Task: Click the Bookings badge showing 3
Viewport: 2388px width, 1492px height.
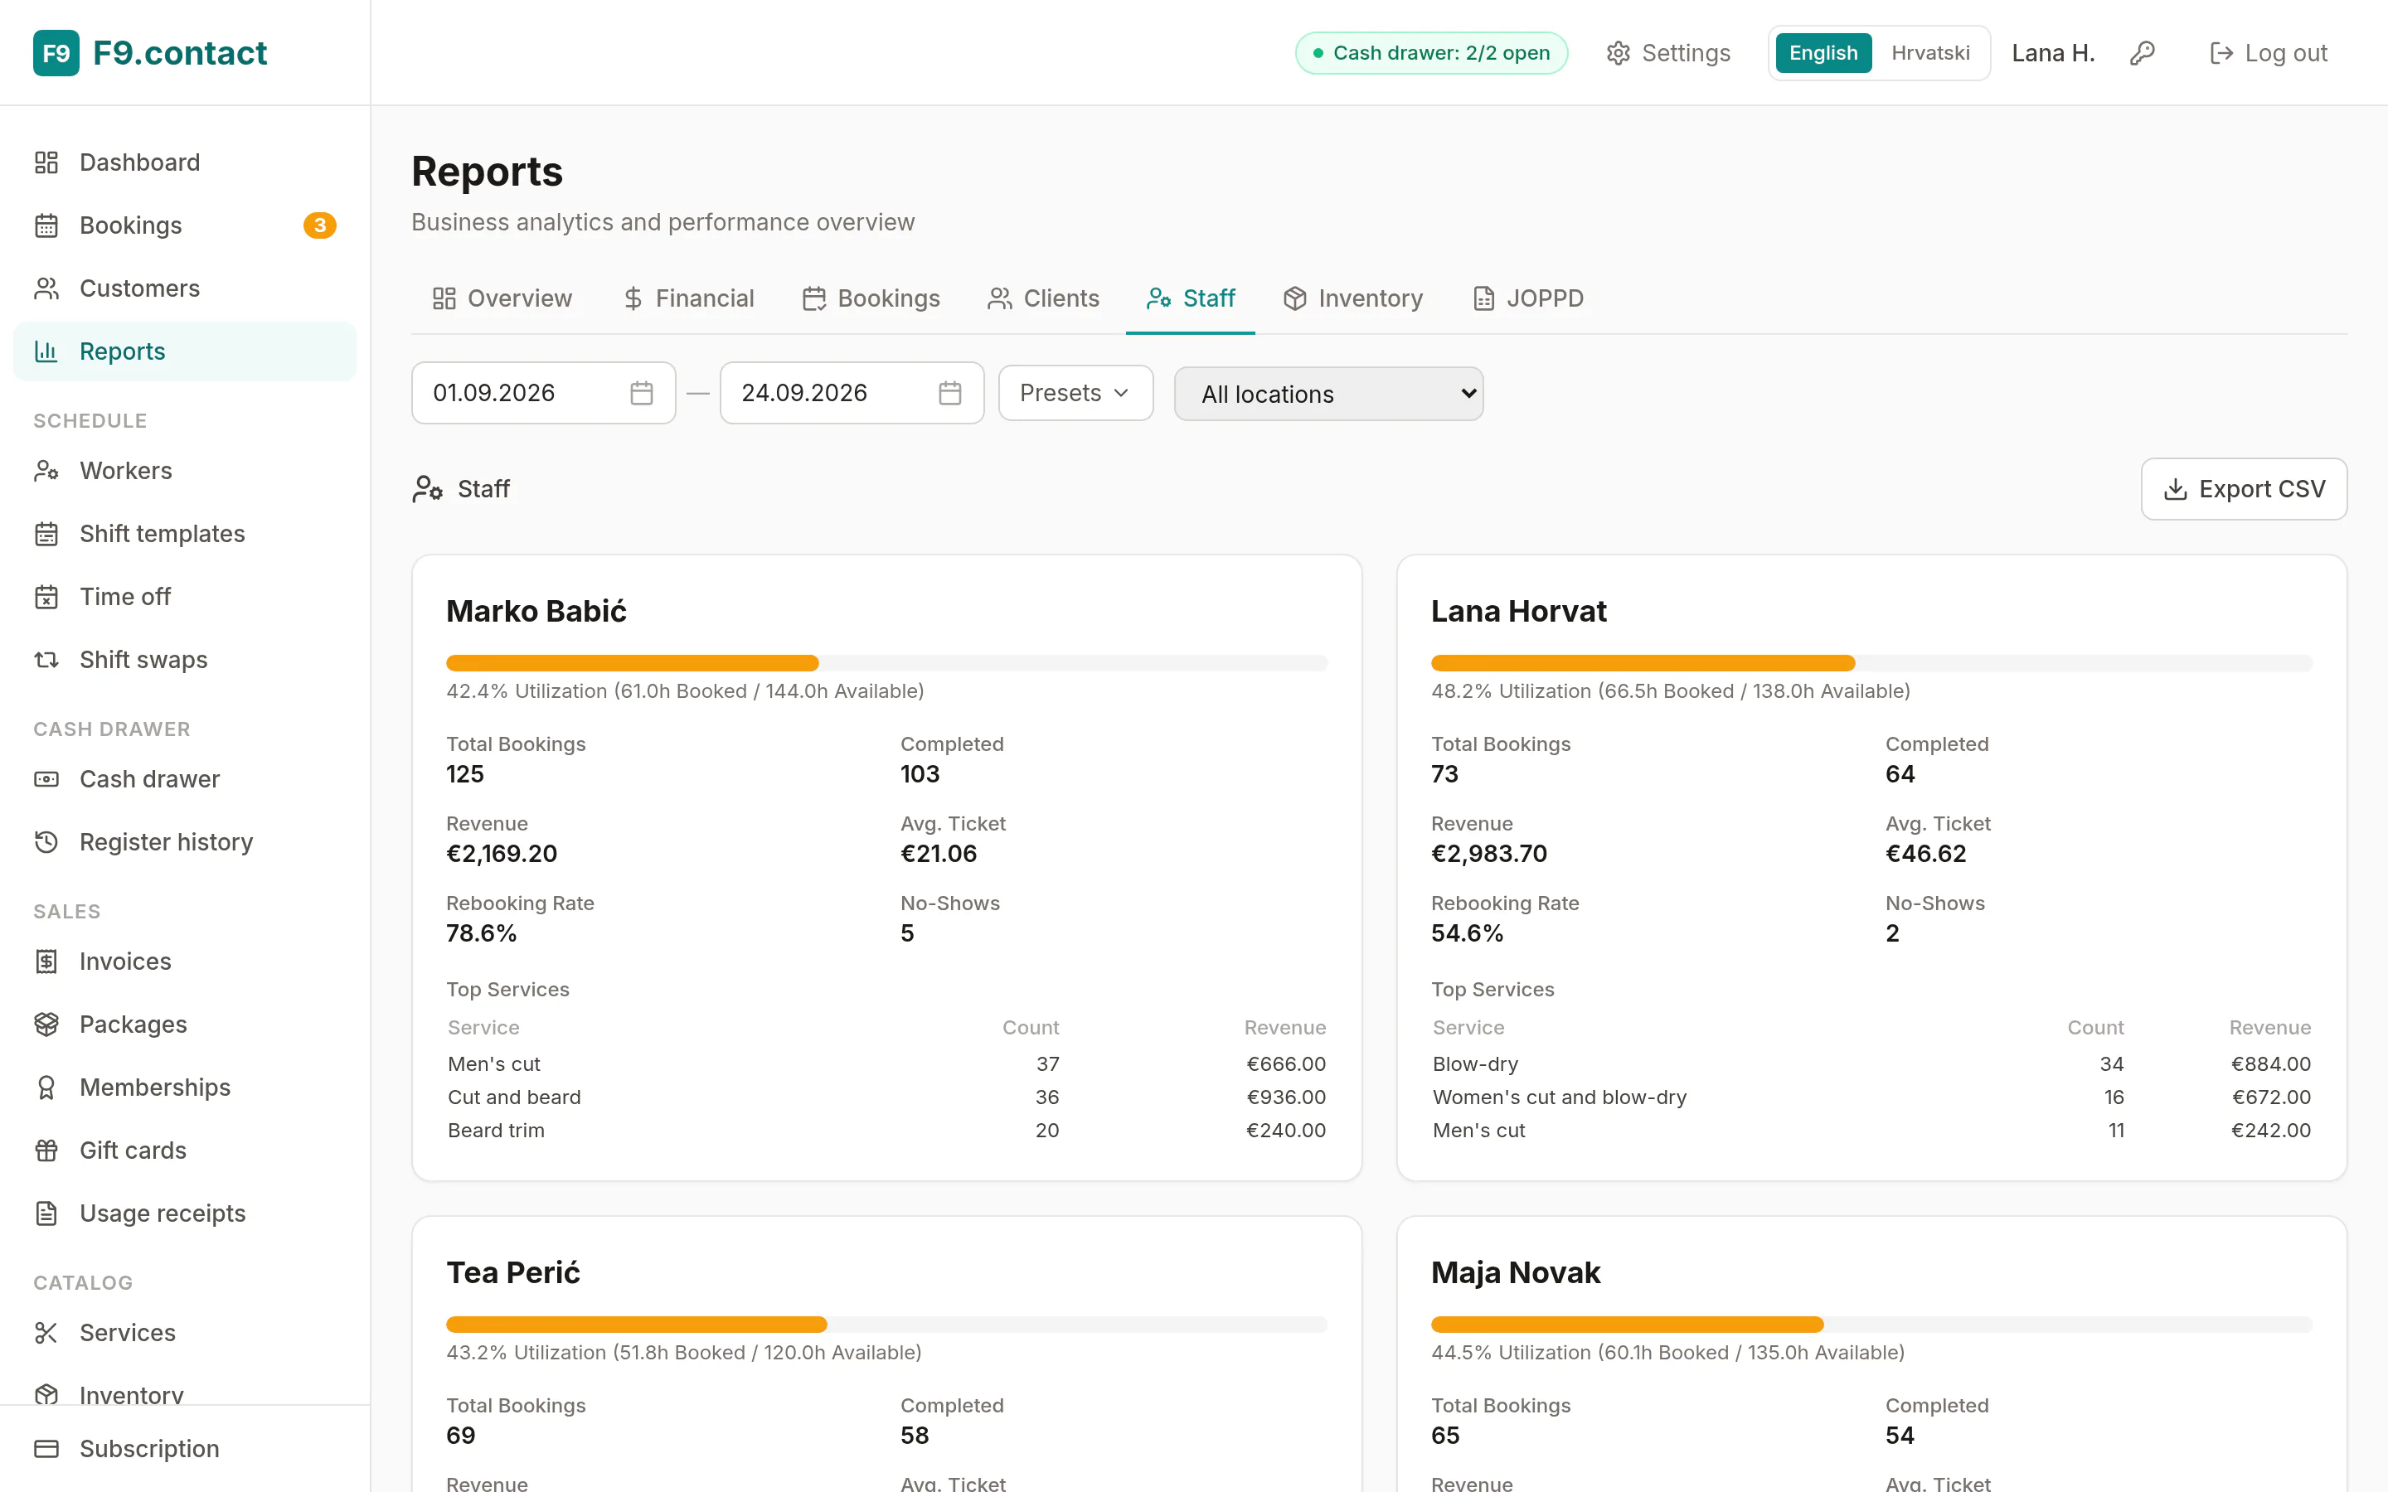Action: [318, 225]
